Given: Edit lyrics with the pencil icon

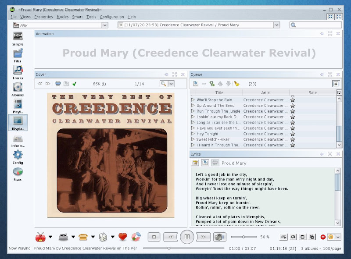Looking at the screenshot, I should coord(195,163).
